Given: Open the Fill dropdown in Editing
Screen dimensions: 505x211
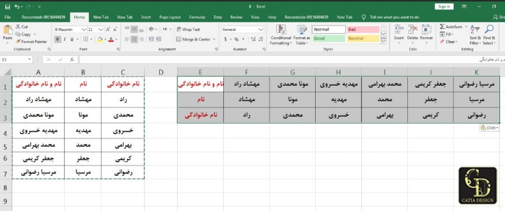Looking at the screenshot, I should click(447, 34).
